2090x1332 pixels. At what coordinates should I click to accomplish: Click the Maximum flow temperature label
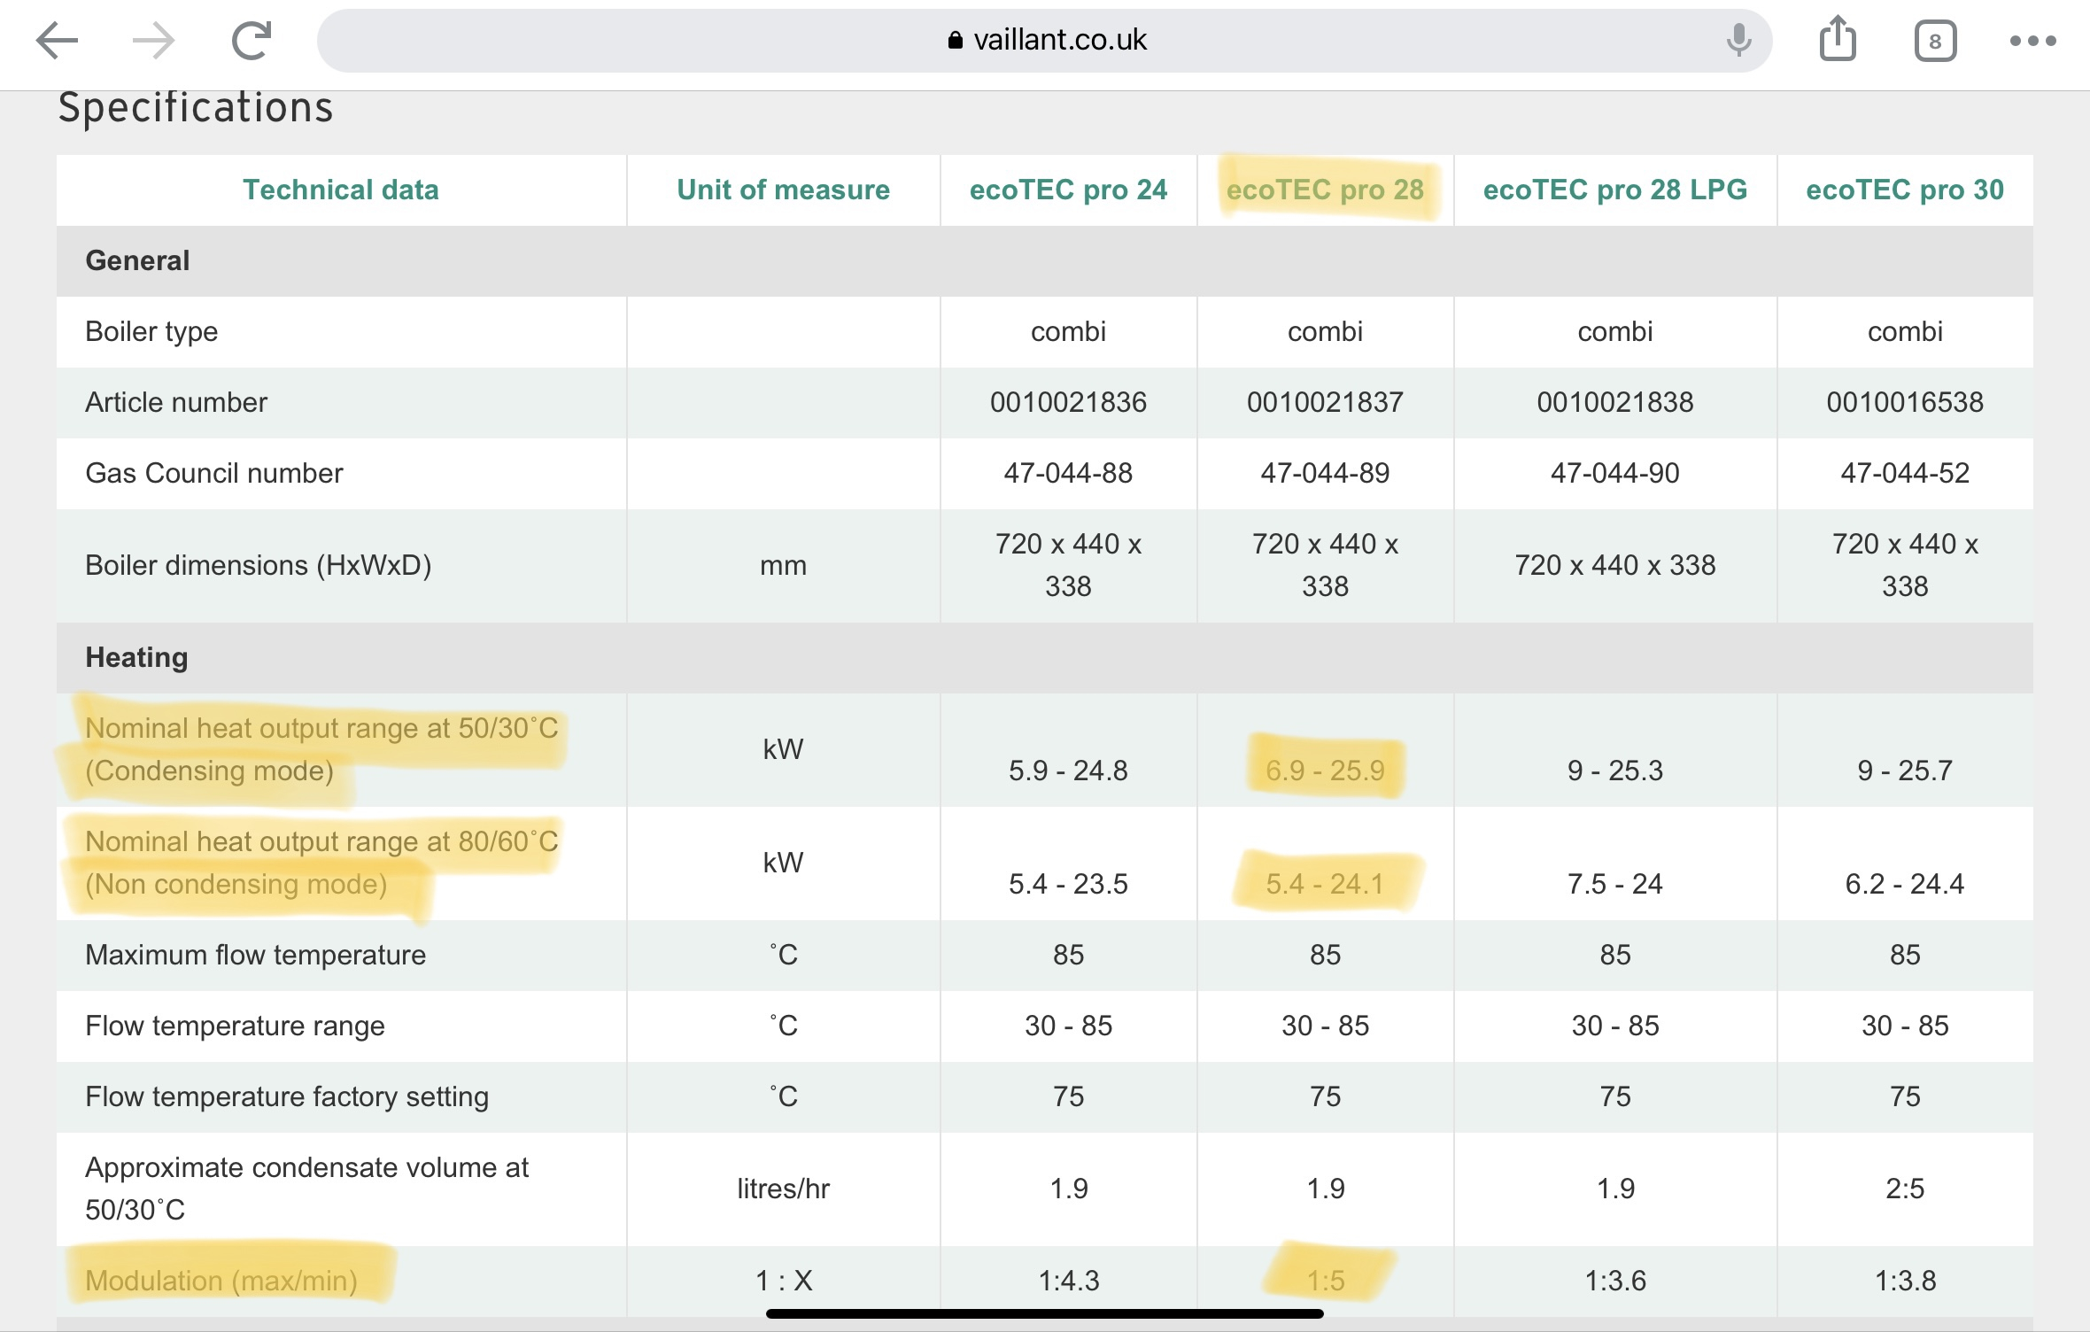pos(255,955)
